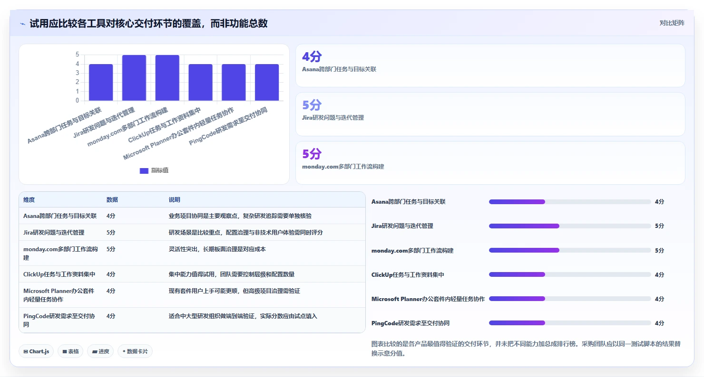Select table cell PingCode研发需求至交付协同
The height and width of the screenshot is (377, 704).
[x=59, y=320]
